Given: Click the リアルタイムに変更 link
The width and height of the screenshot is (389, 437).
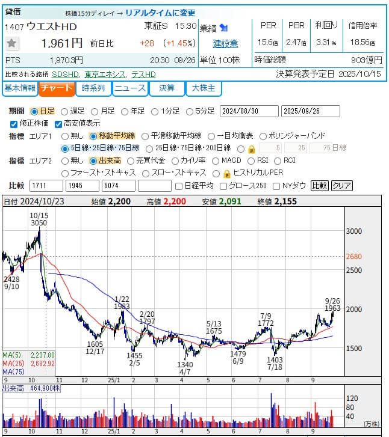Looking at the screenshot, I should click(160, 13).
